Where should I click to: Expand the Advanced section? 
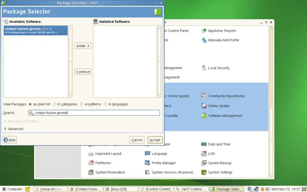click(x=5, y=129)
